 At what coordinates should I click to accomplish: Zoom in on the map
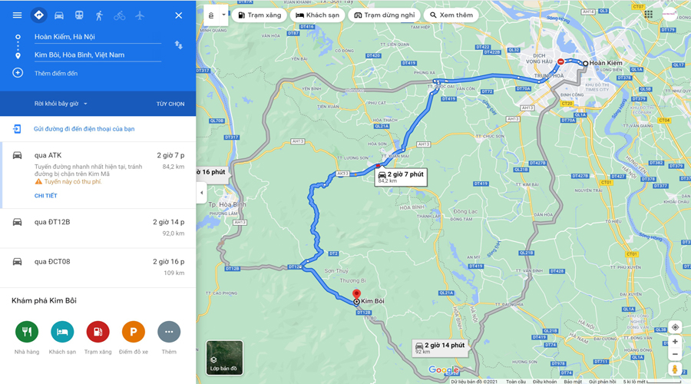[x=675, y=342]
